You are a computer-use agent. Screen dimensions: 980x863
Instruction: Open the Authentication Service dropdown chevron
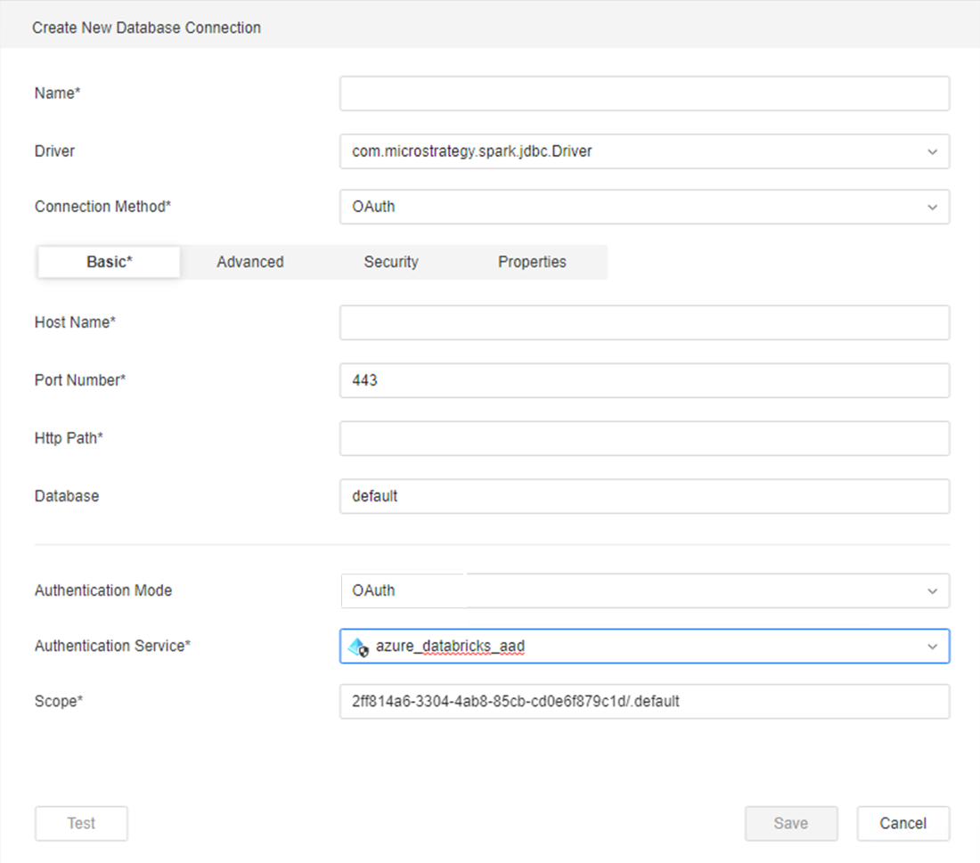[932, 647]
